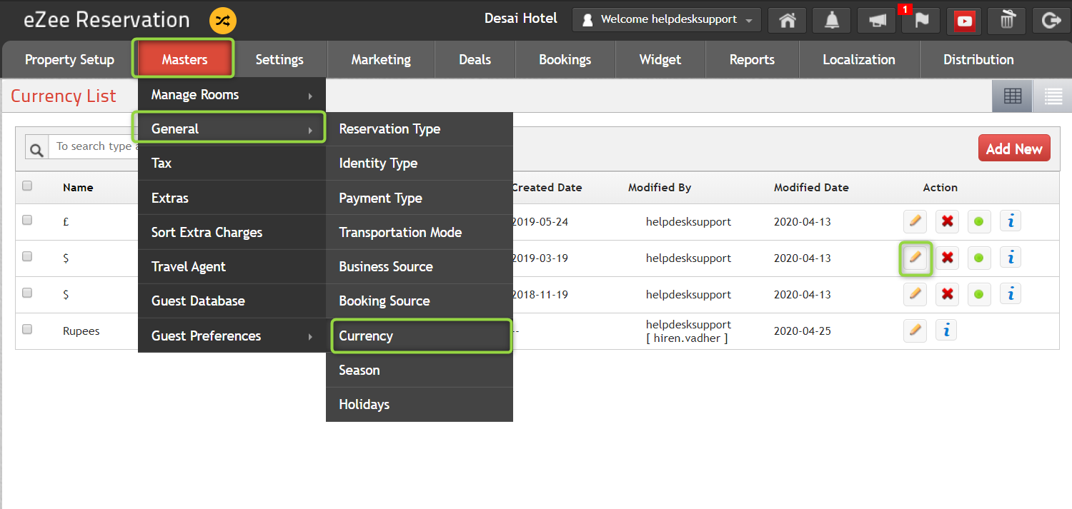1072x509 pixels.
Task: Open the Bookings tab
Action: 565,60
